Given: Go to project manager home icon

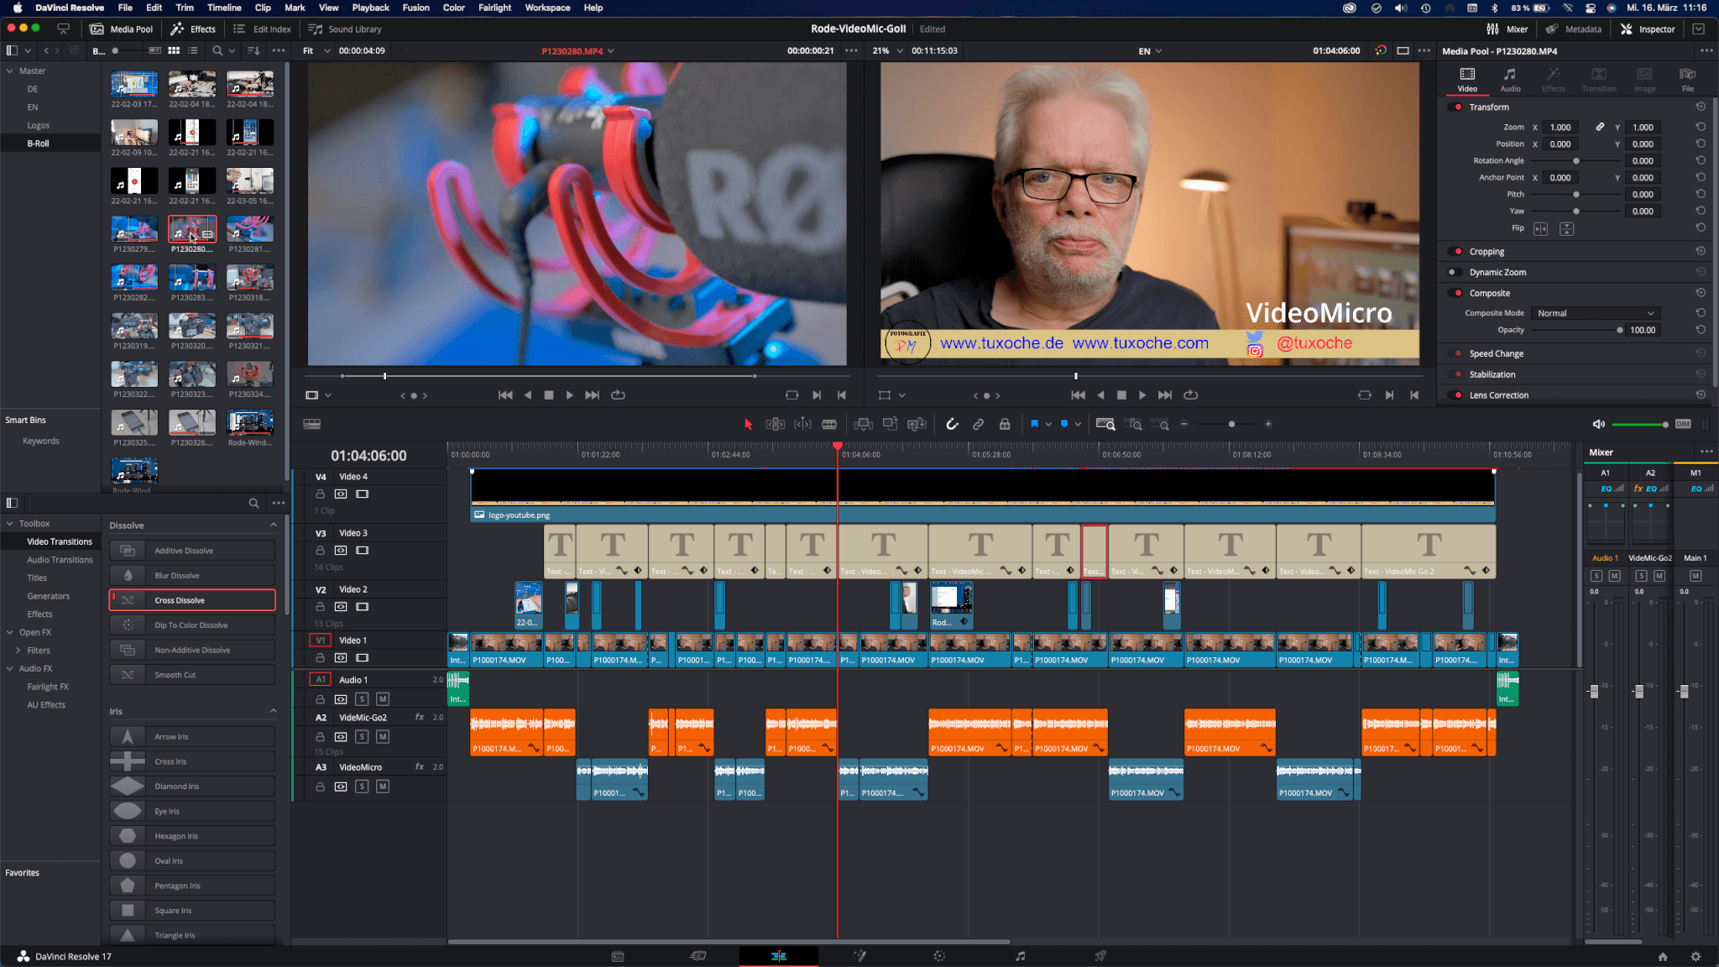Looking at the screenshot, I should click(x=1662, y=956).
